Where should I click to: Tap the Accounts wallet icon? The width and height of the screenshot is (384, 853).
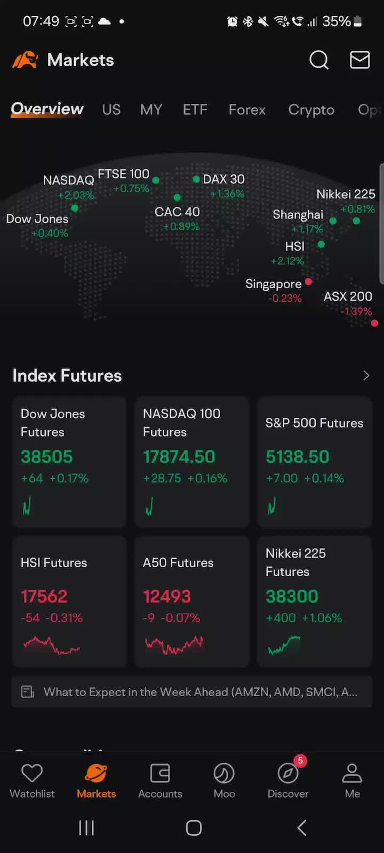coord(160,774)
